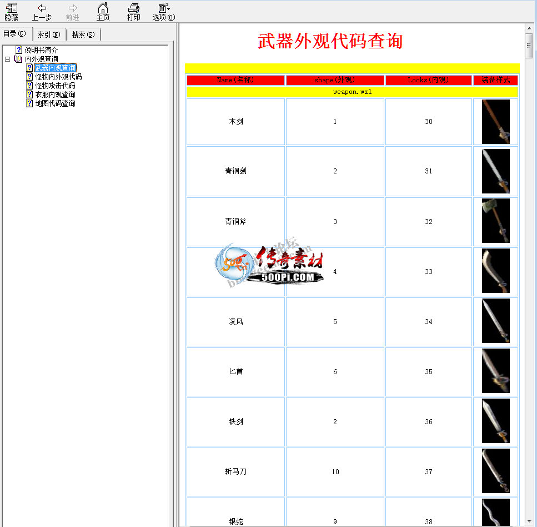Screen dimensions: 537x527
Task: Click the Looks(内观) column header
Action: (x=429, y=80)
